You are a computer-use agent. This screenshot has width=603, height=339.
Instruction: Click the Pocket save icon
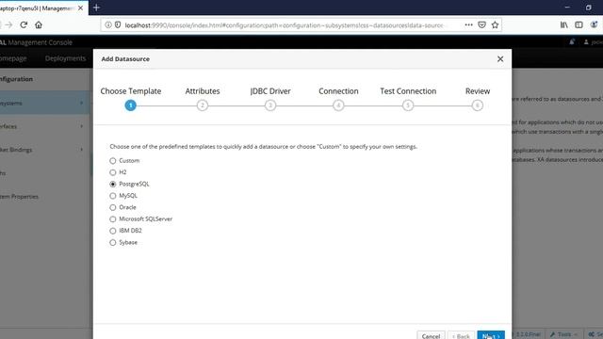481,25
